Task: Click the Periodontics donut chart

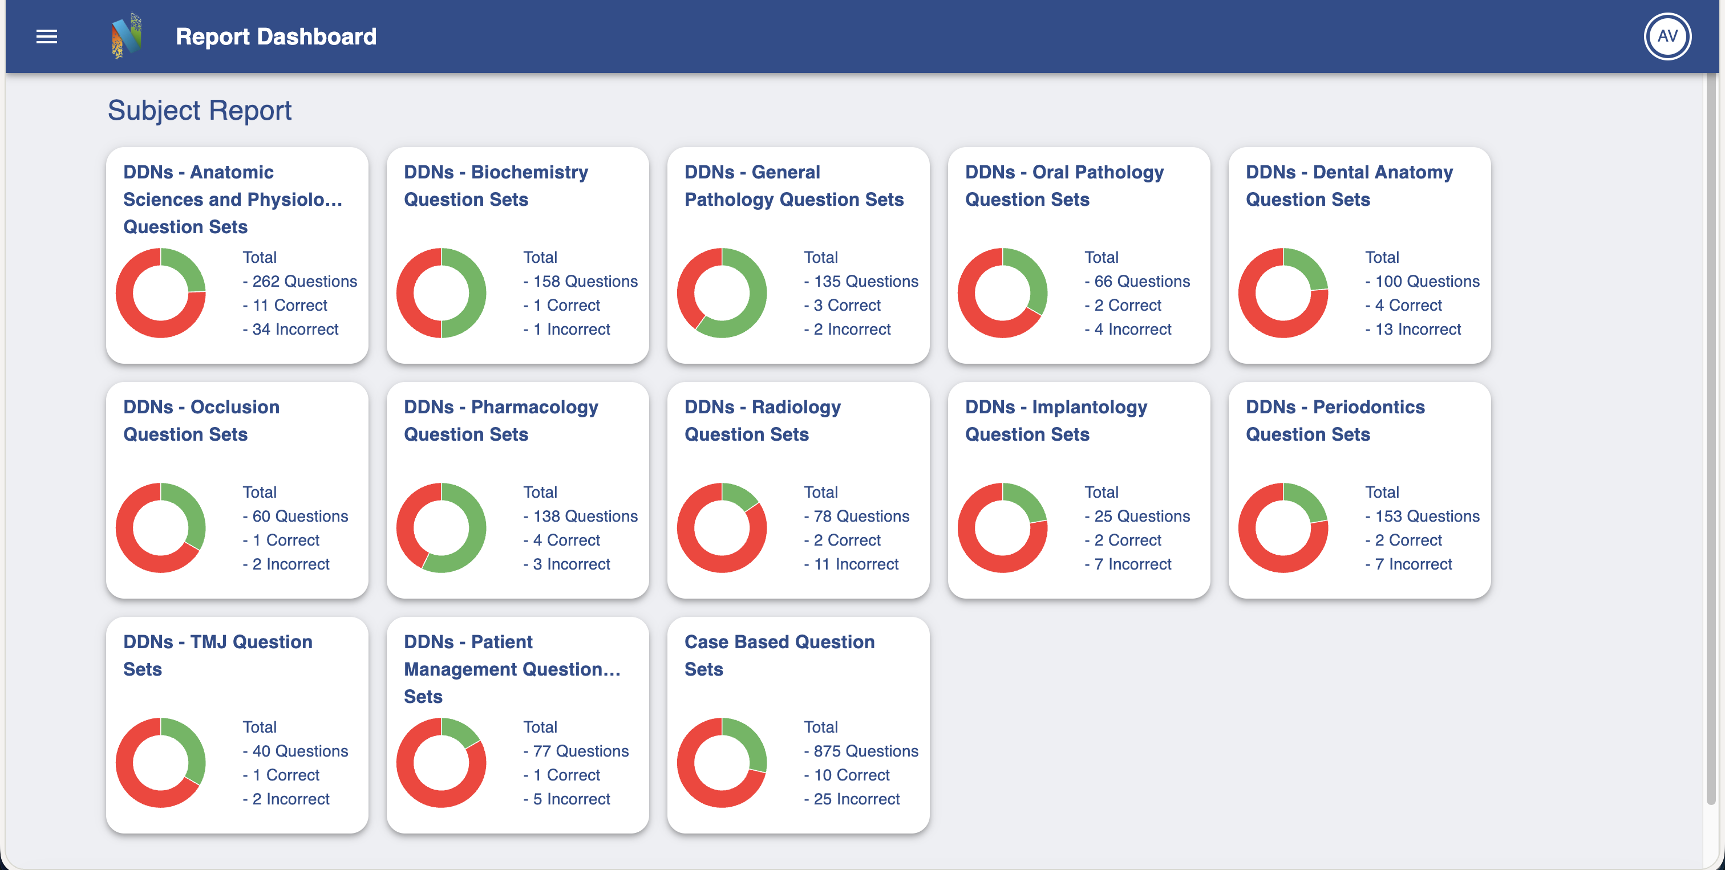Action: point(1283,527)
